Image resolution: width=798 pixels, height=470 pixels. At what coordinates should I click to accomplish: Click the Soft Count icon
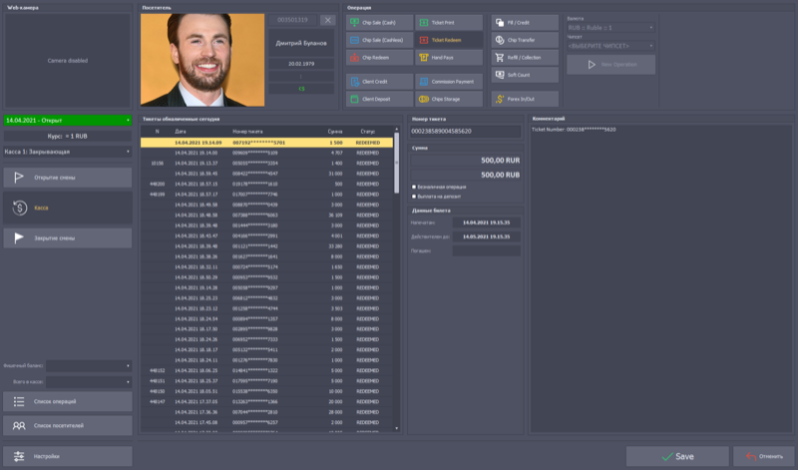coord(501,75)
